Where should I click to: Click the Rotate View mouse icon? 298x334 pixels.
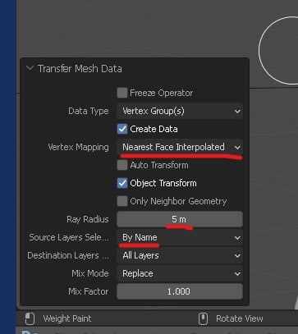pyautogui.click(x=203, y=318)
